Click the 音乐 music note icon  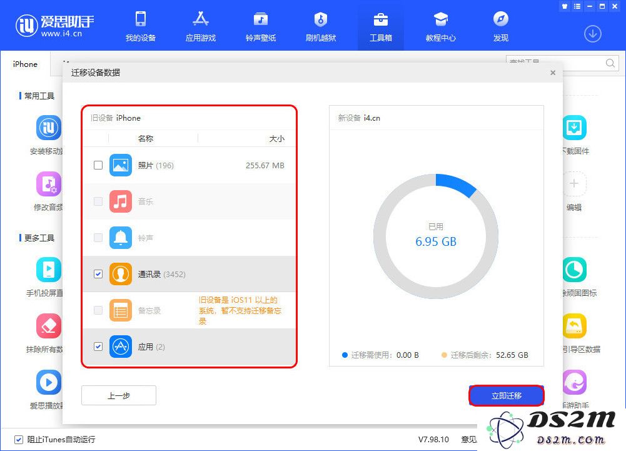click(121, 201)
